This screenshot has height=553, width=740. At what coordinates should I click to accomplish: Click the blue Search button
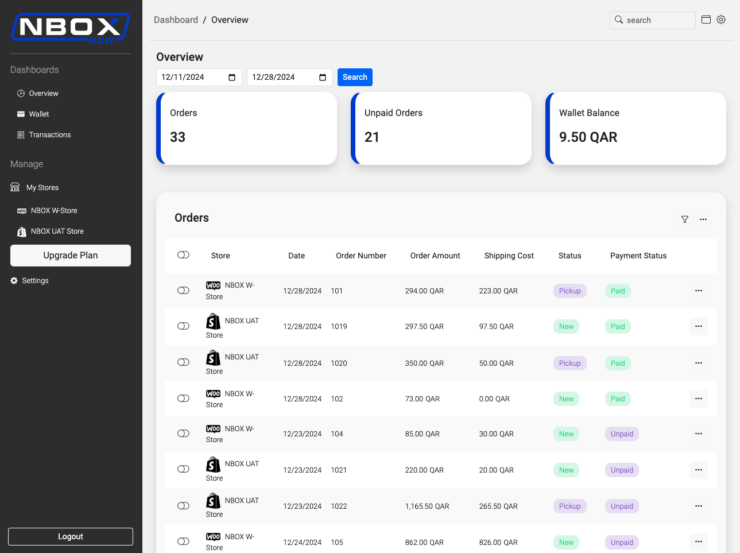coord(355,78)
